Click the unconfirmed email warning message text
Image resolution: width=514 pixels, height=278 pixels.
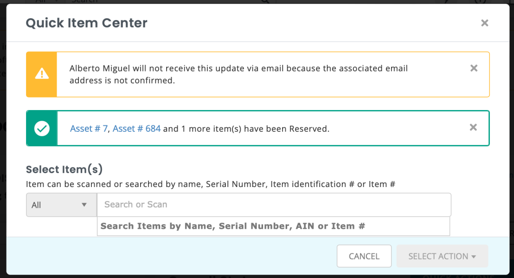[238, 74]
